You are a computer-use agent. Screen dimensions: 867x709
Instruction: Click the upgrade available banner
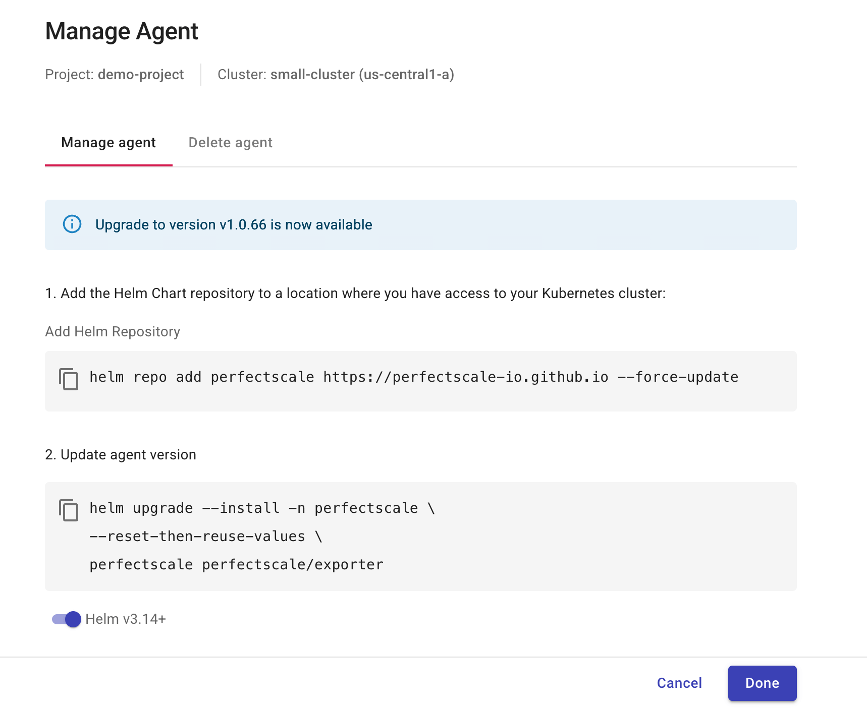420,225
